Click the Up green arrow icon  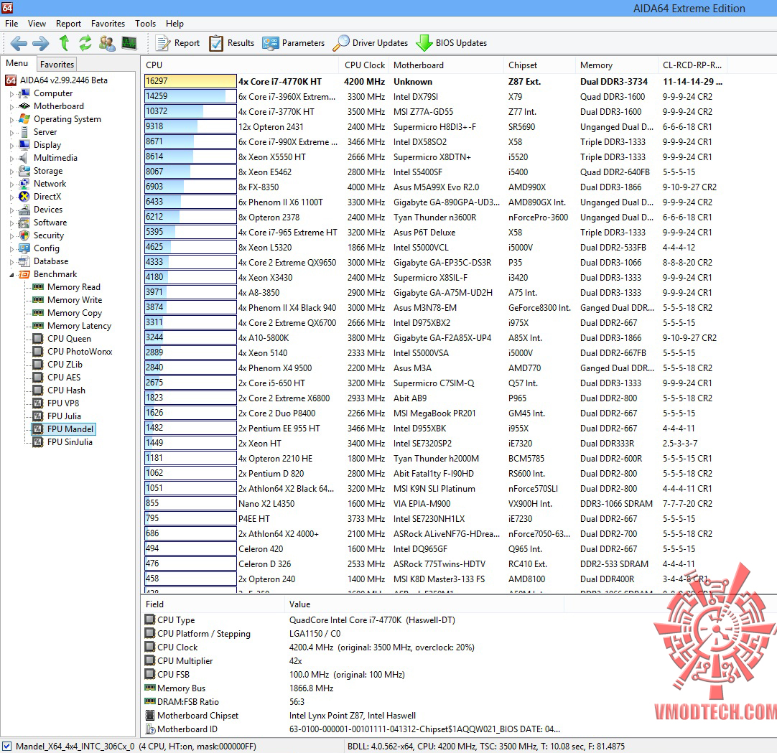[64, 43]
